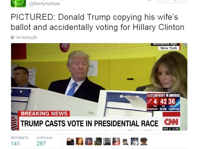Translate tweet via Ver tradução link
Image resolution: width=199 pixels, height=149 pixels.
pyautogui.click(x=26, y=37)
